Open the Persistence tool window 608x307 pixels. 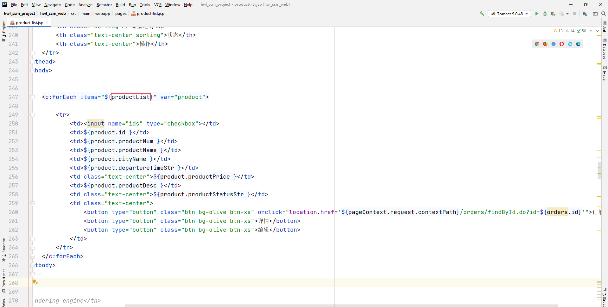[3, 280]
